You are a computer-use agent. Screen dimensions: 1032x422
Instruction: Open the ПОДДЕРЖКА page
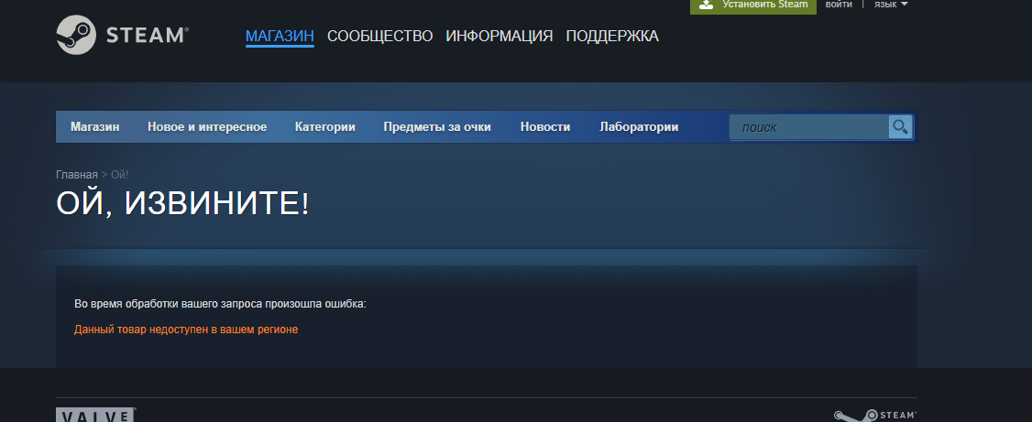pos(612,36)
